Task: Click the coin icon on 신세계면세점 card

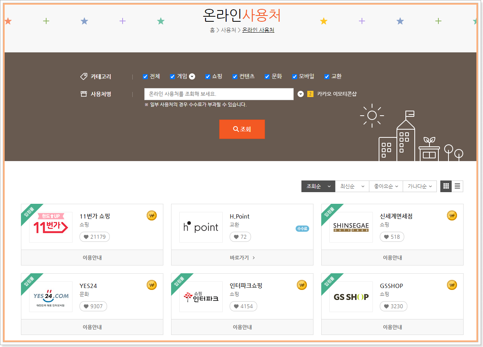Action: coord(452,215)
